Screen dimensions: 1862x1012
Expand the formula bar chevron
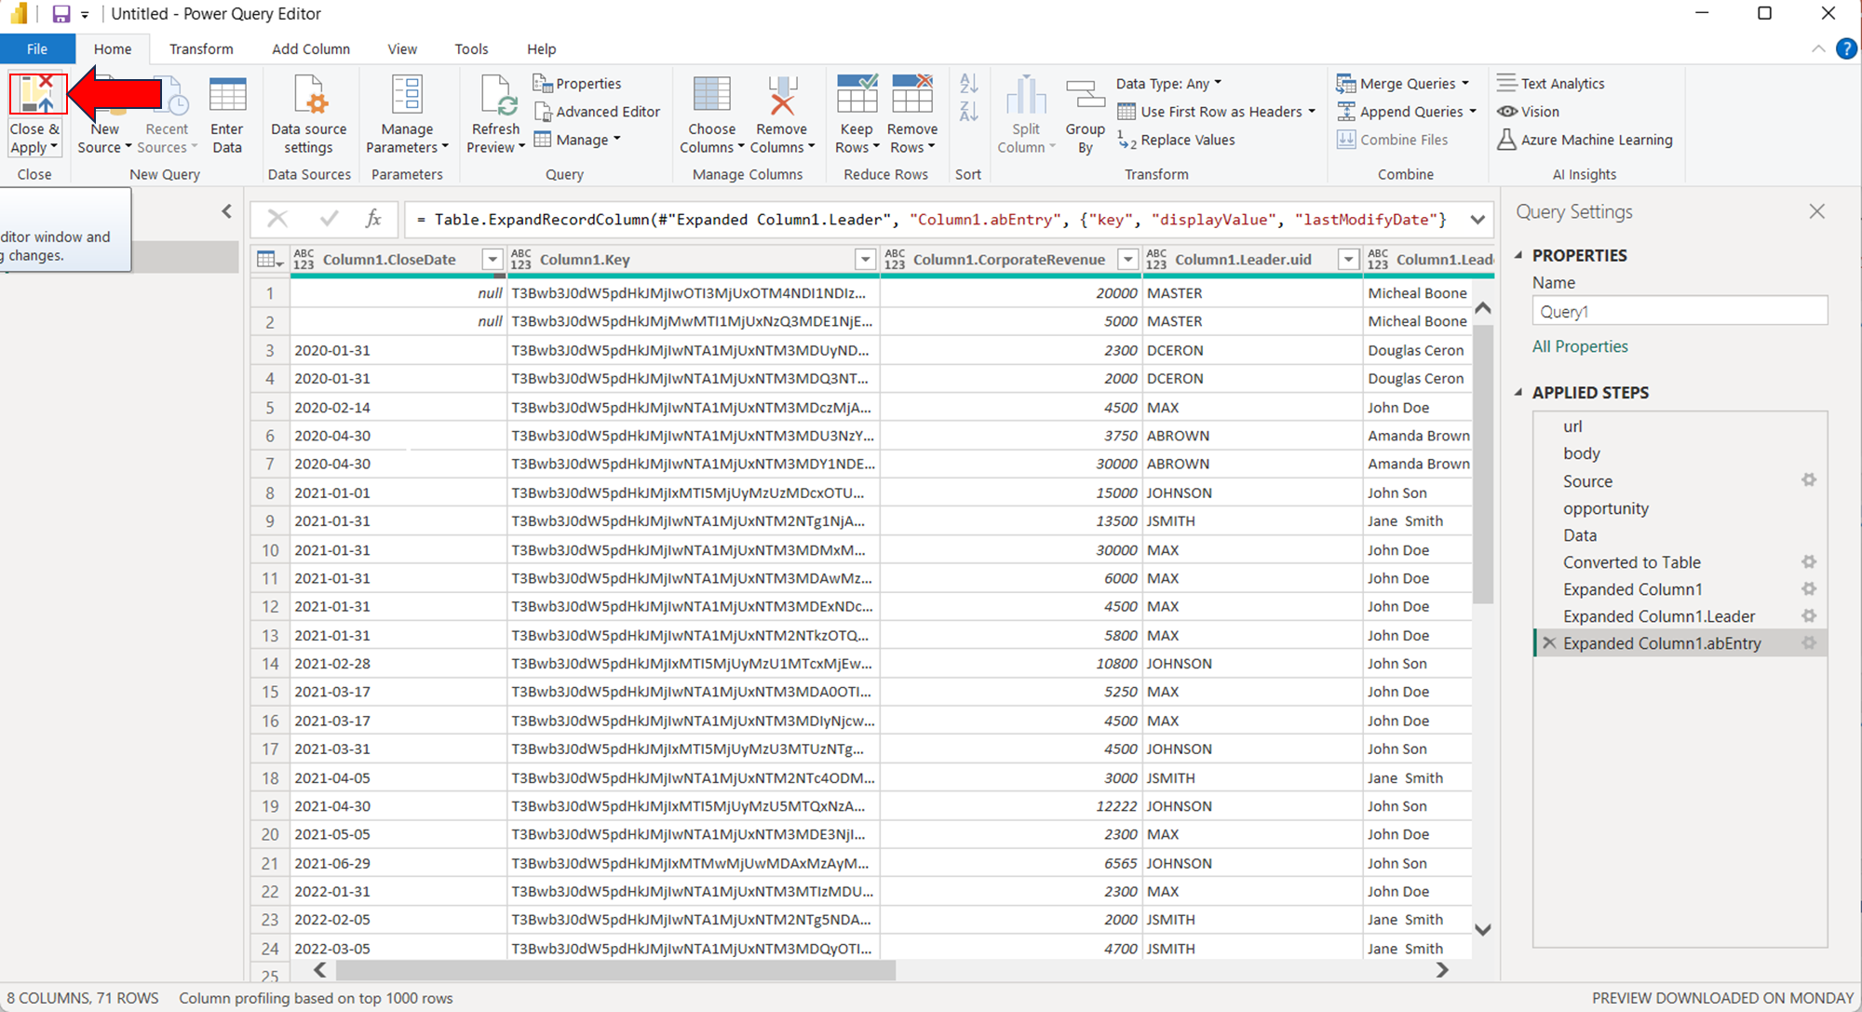coord(1477,220)
